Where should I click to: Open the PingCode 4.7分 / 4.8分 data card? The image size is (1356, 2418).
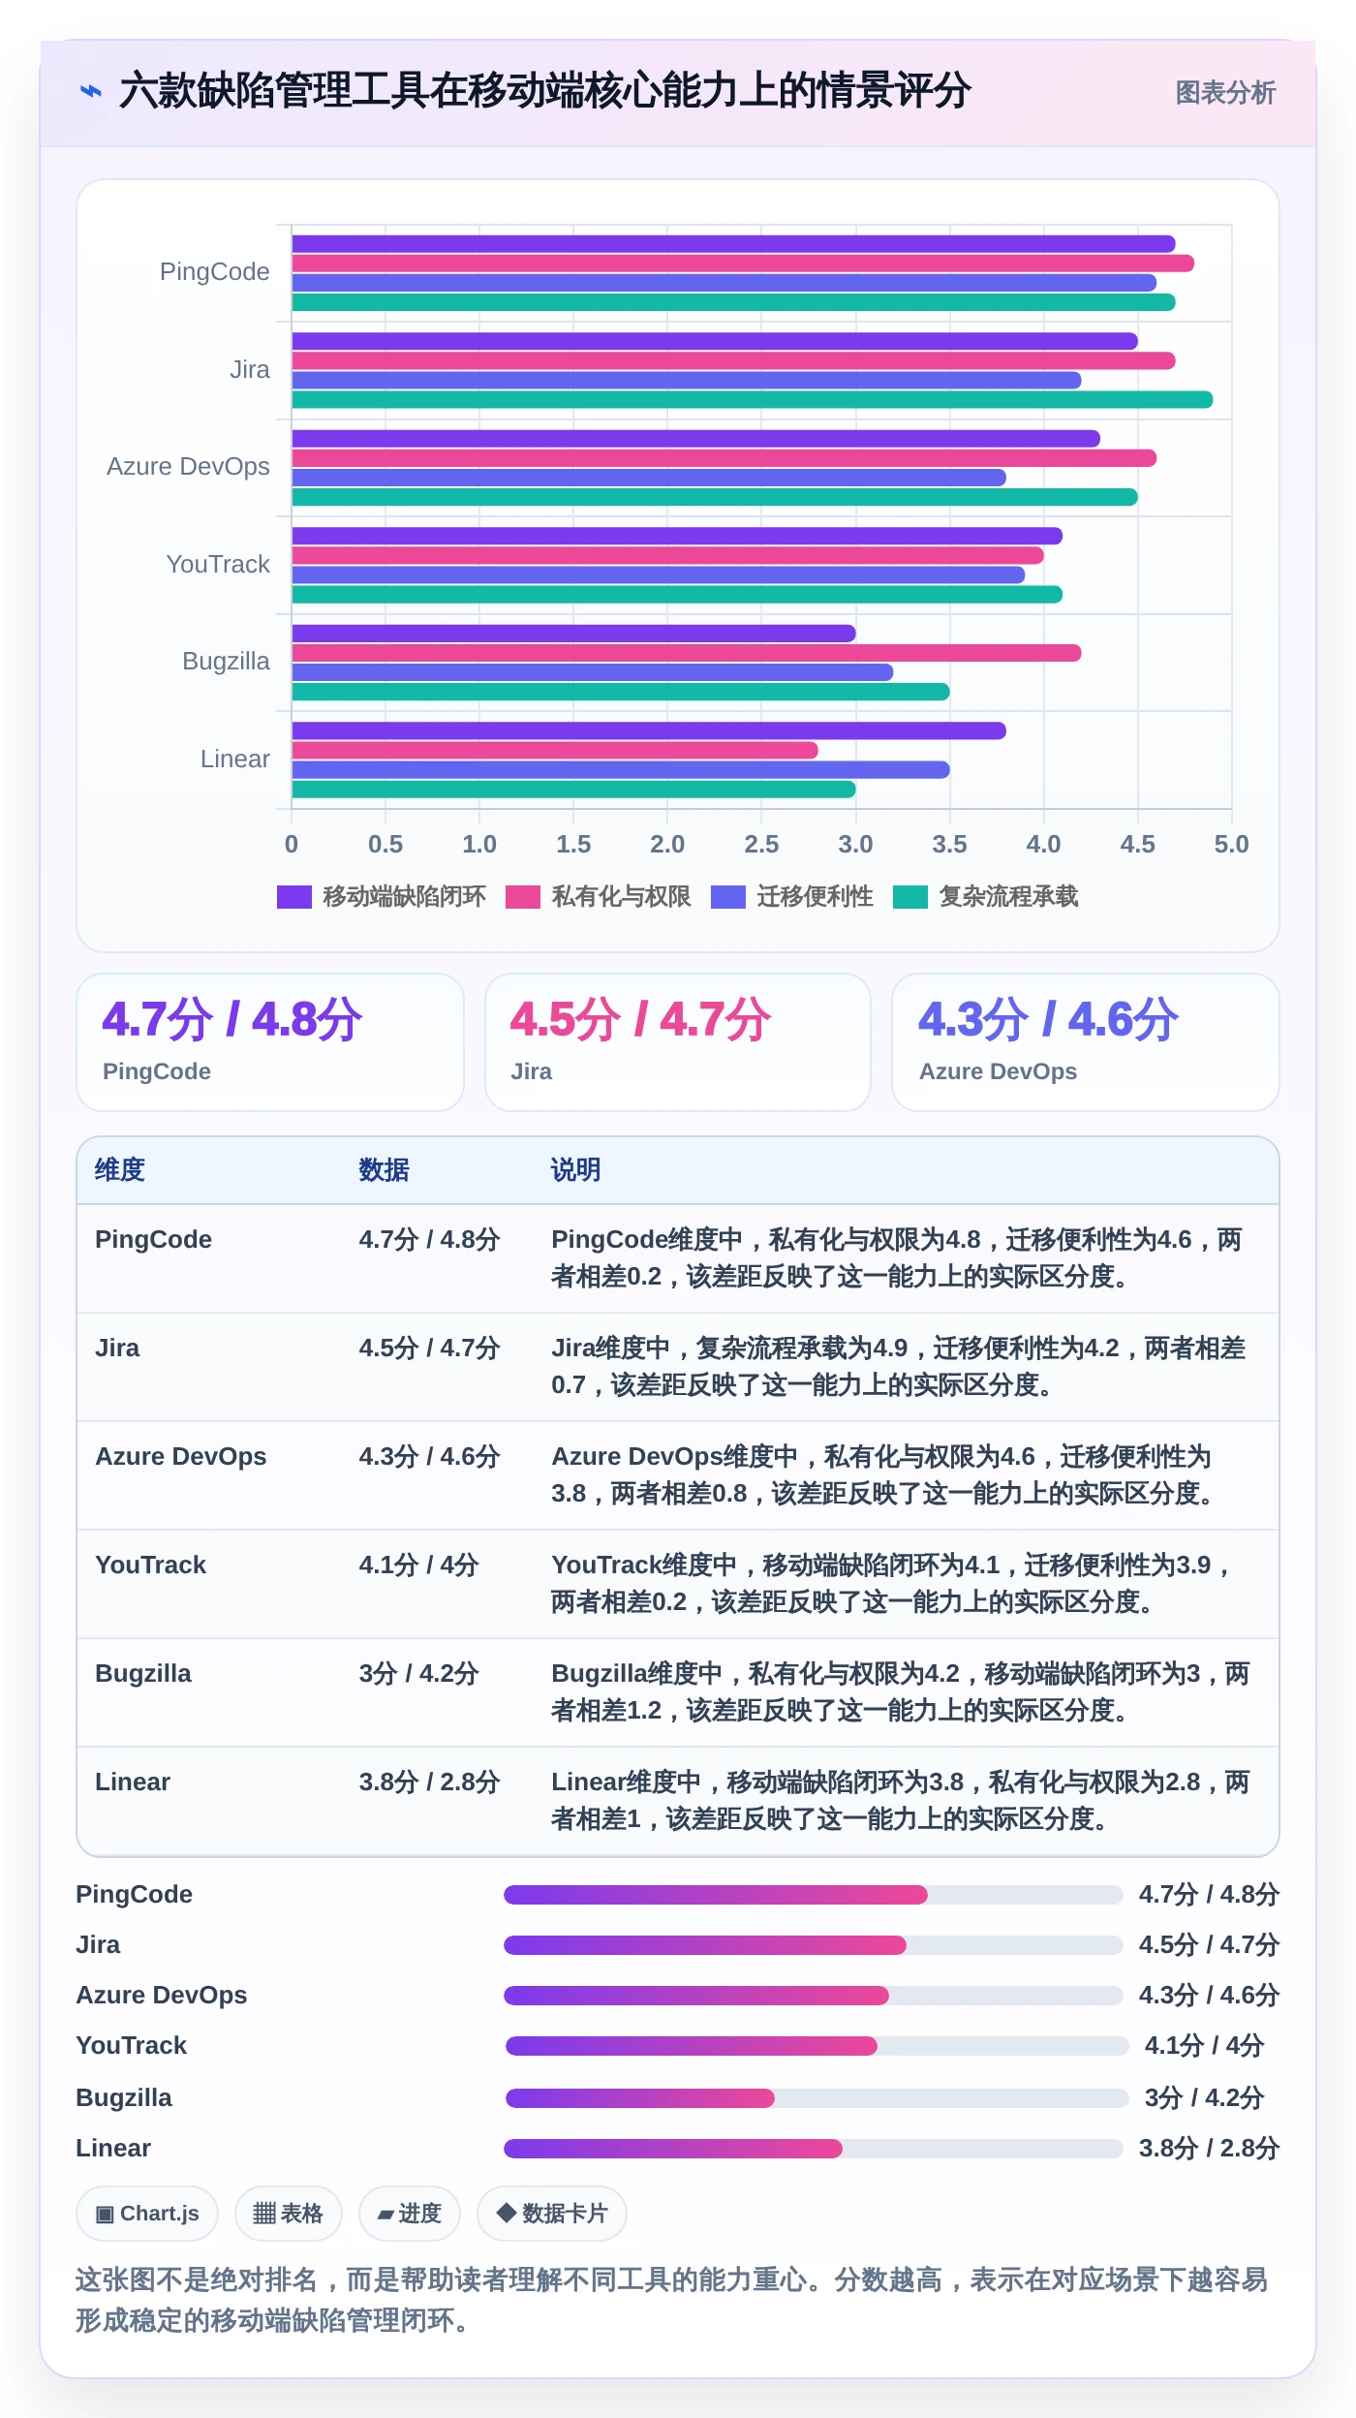[270, 1042]
